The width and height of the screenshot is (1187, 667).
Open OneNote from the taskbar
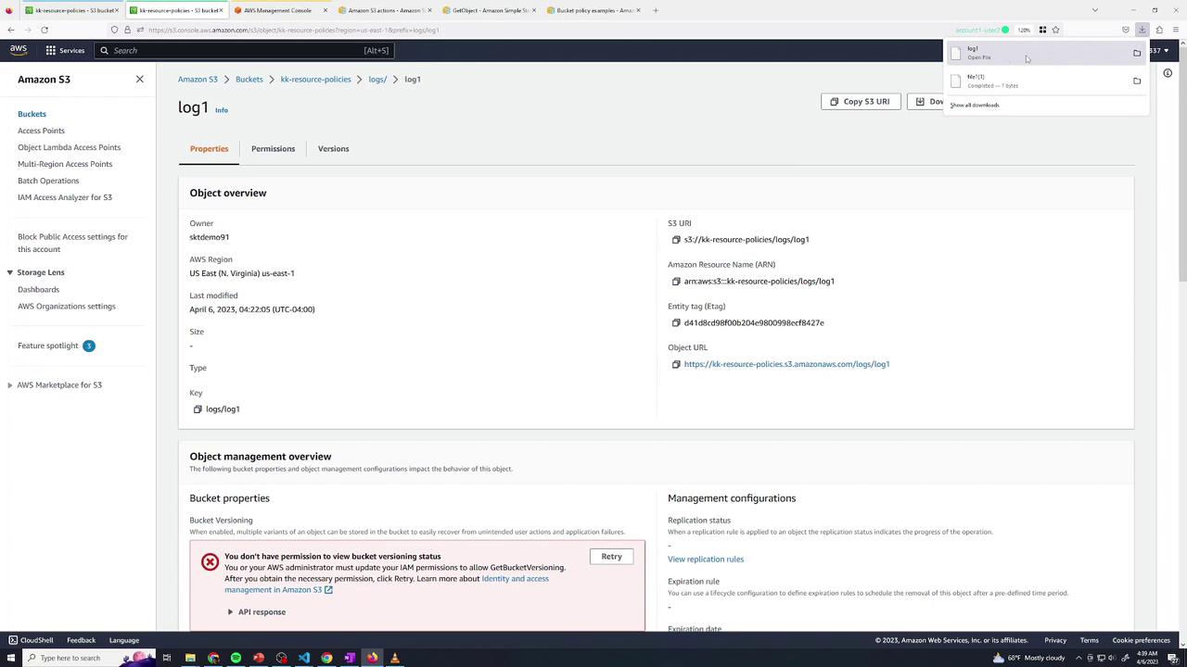coord(350,658)
